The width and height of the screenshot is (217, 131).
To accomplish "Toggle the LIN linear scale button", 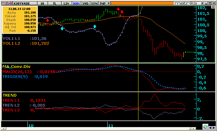I will [x=66, y=3].
